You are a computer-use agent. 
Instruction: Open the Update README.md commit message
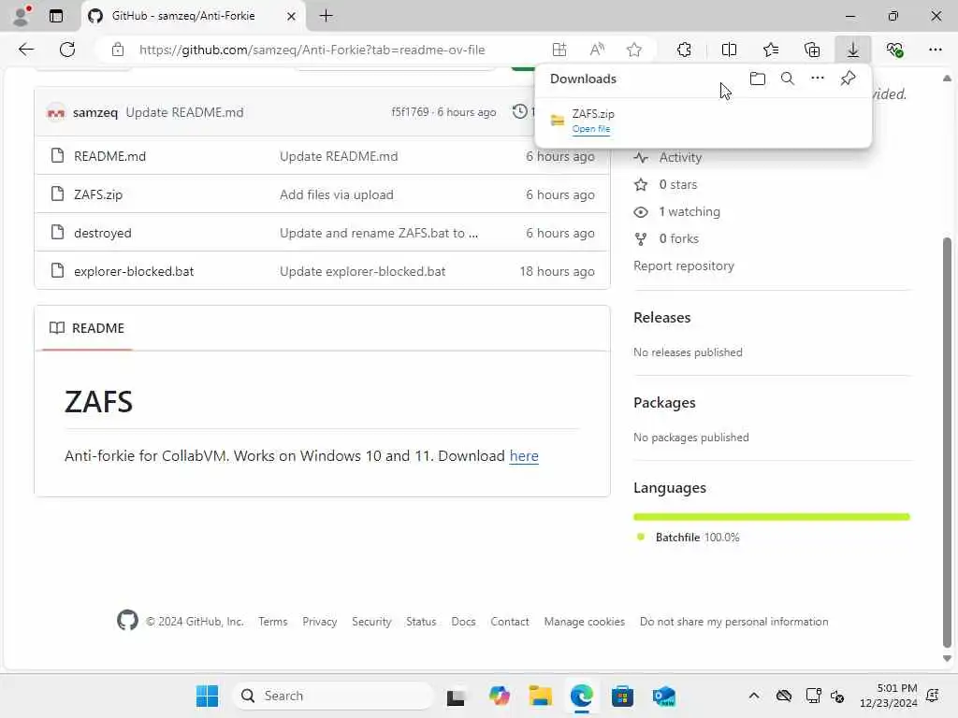click(184, 112)
